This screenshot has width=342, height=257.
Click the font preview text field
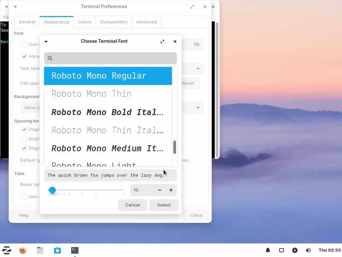110,175
